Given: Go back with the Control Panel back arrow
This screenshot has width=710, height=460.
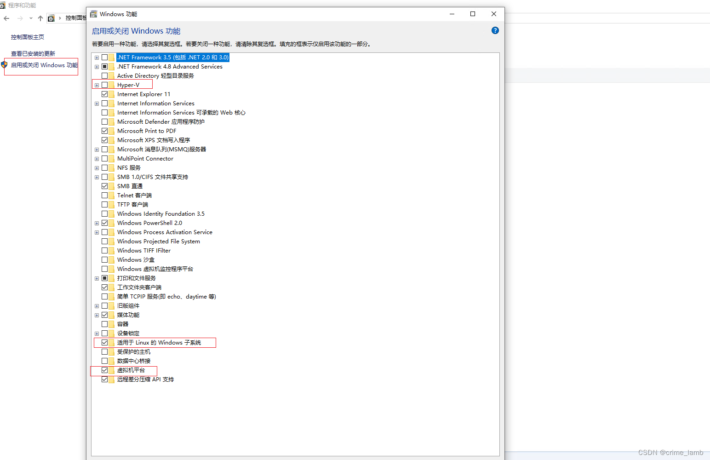Looking at the screenshot, I should pos(6,18).
